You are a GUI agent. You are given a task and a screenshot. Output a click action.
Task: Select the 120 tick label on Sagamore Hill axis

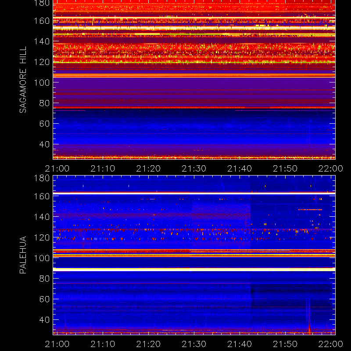tap(42, 62)
